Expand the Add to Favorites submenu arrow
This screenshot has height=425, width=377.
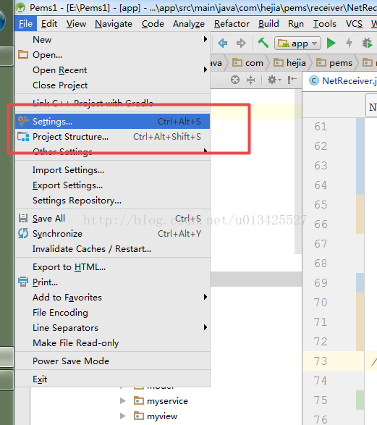point(206,298)
